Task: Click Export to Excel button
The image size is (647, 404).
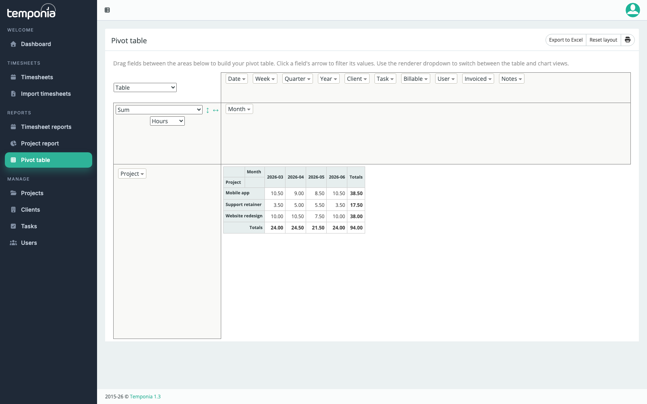Action: [x=566, y=40]
